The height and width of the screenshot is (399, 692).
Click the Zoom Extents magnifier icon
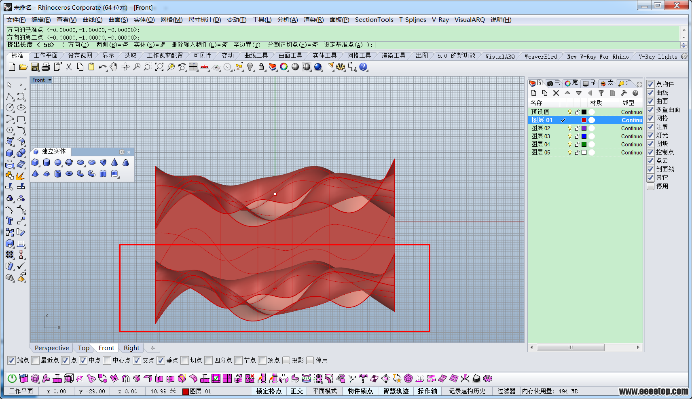pos(159,67)
